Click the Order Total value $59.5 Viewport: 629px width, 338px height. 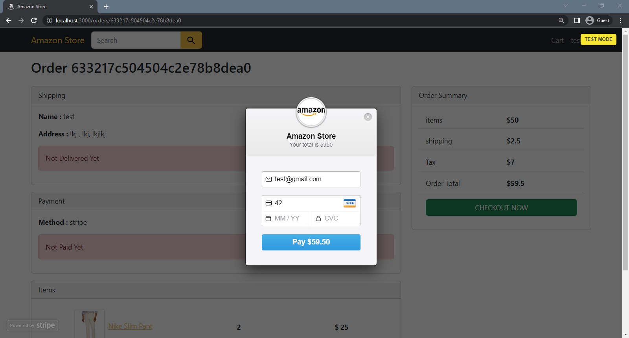(x=515, y=184)
